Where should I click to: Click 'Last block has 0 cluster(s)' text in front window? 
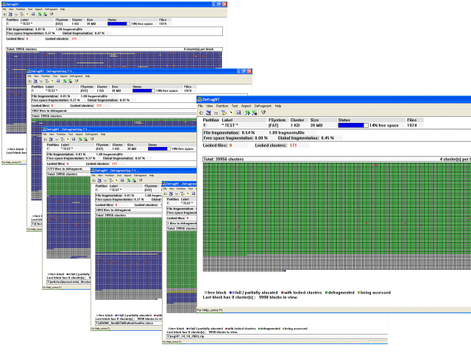229,297
